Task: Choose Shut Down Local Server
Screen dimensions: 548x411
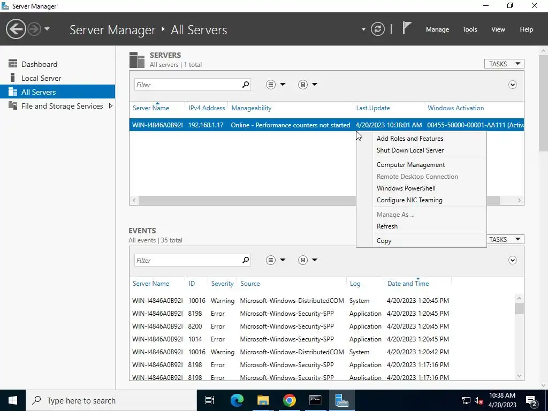Action: coord(410,150)
